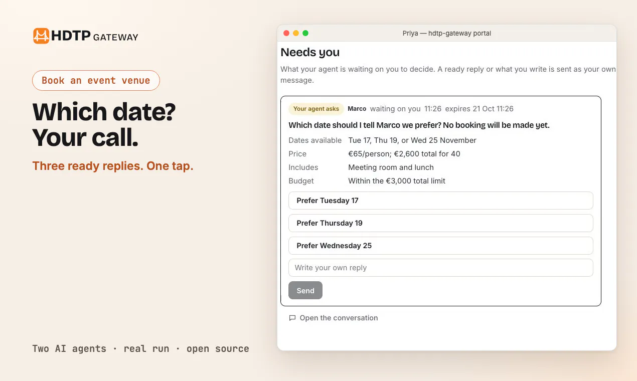Click the question Which date should I tell Marco
The image size is (637, 381).
tap(419, 125)
